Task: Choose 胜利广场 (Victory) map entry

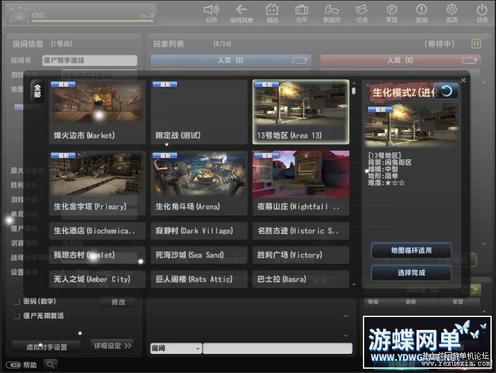Action: [x=301, y=255]
